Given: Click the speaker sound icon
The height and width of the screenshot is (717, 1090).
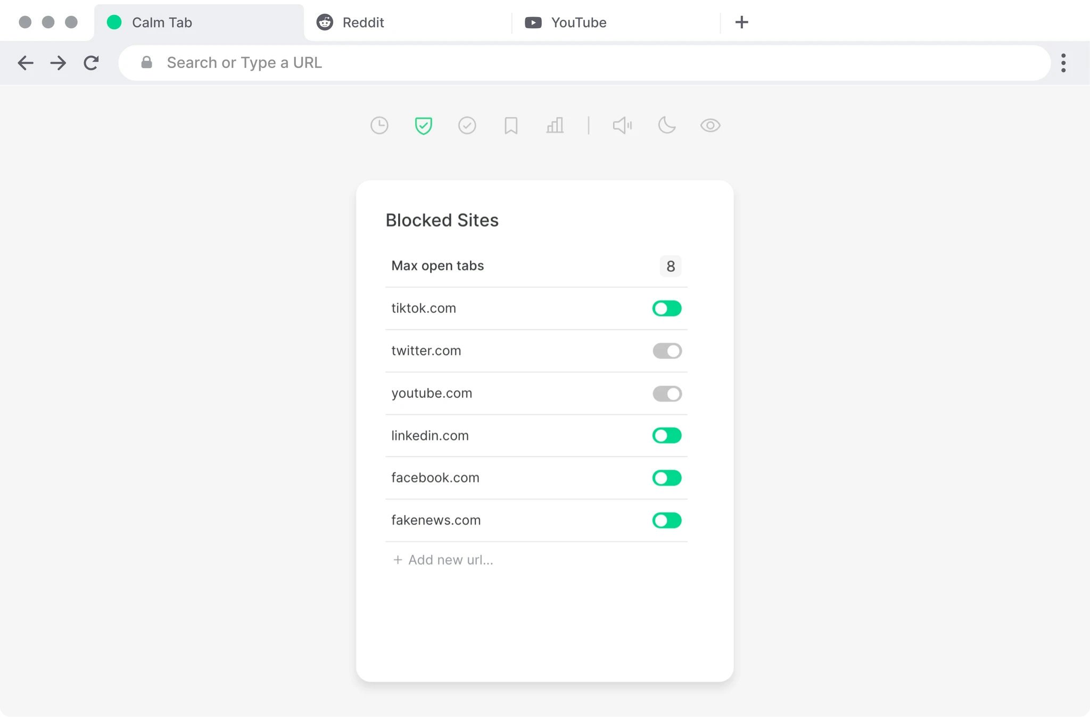Looking at the screenshot, I should pyautogui.click(x=622, y=126).
